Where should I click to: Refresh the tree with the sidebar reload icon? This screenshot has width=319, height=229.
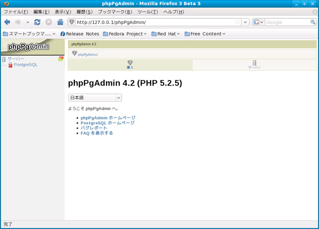(61, 59)
